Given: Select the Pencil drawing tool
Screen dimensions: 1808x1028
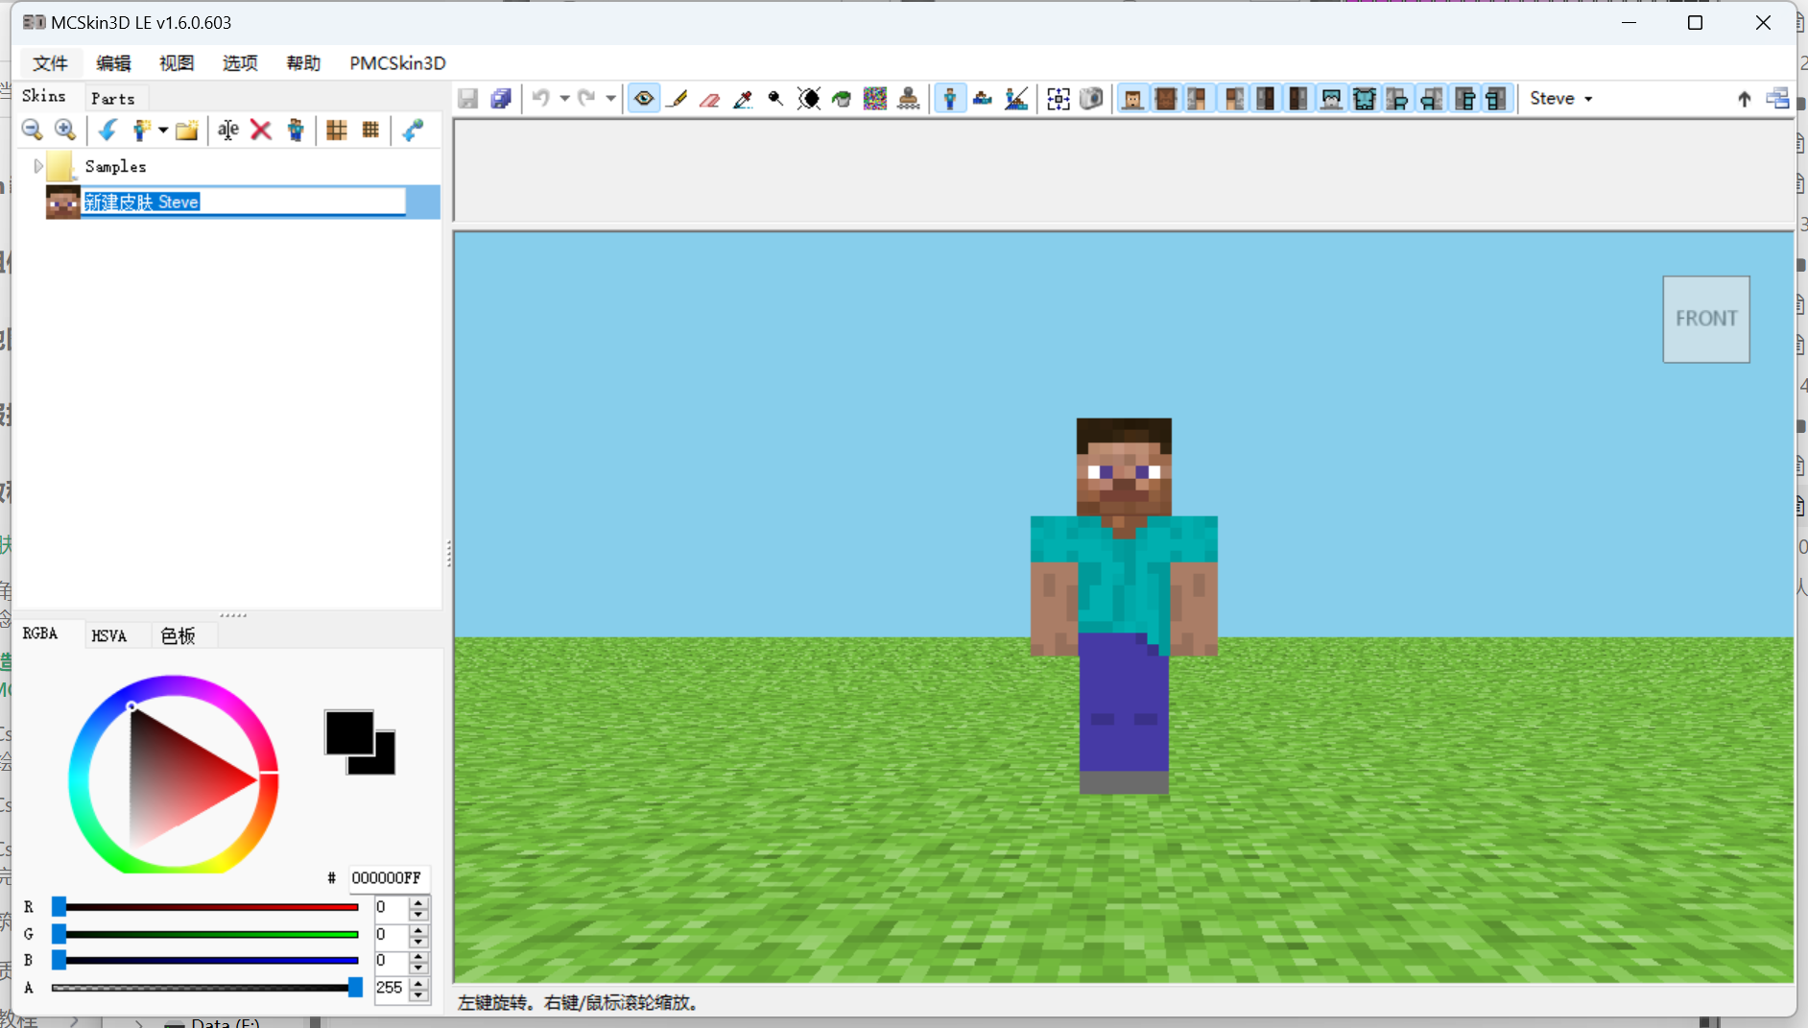Looking at the screenshot, I should tap(678, 99).
